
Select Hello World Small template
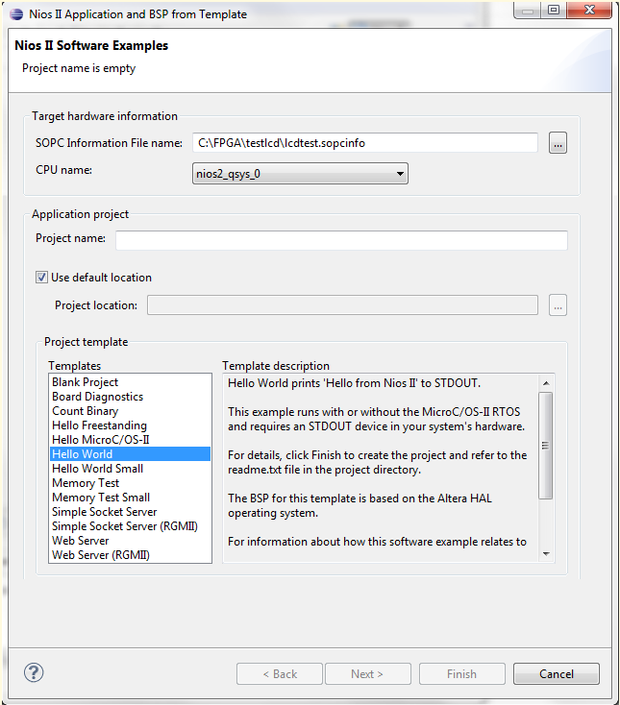pyautogui.click(x=130, y=469)
